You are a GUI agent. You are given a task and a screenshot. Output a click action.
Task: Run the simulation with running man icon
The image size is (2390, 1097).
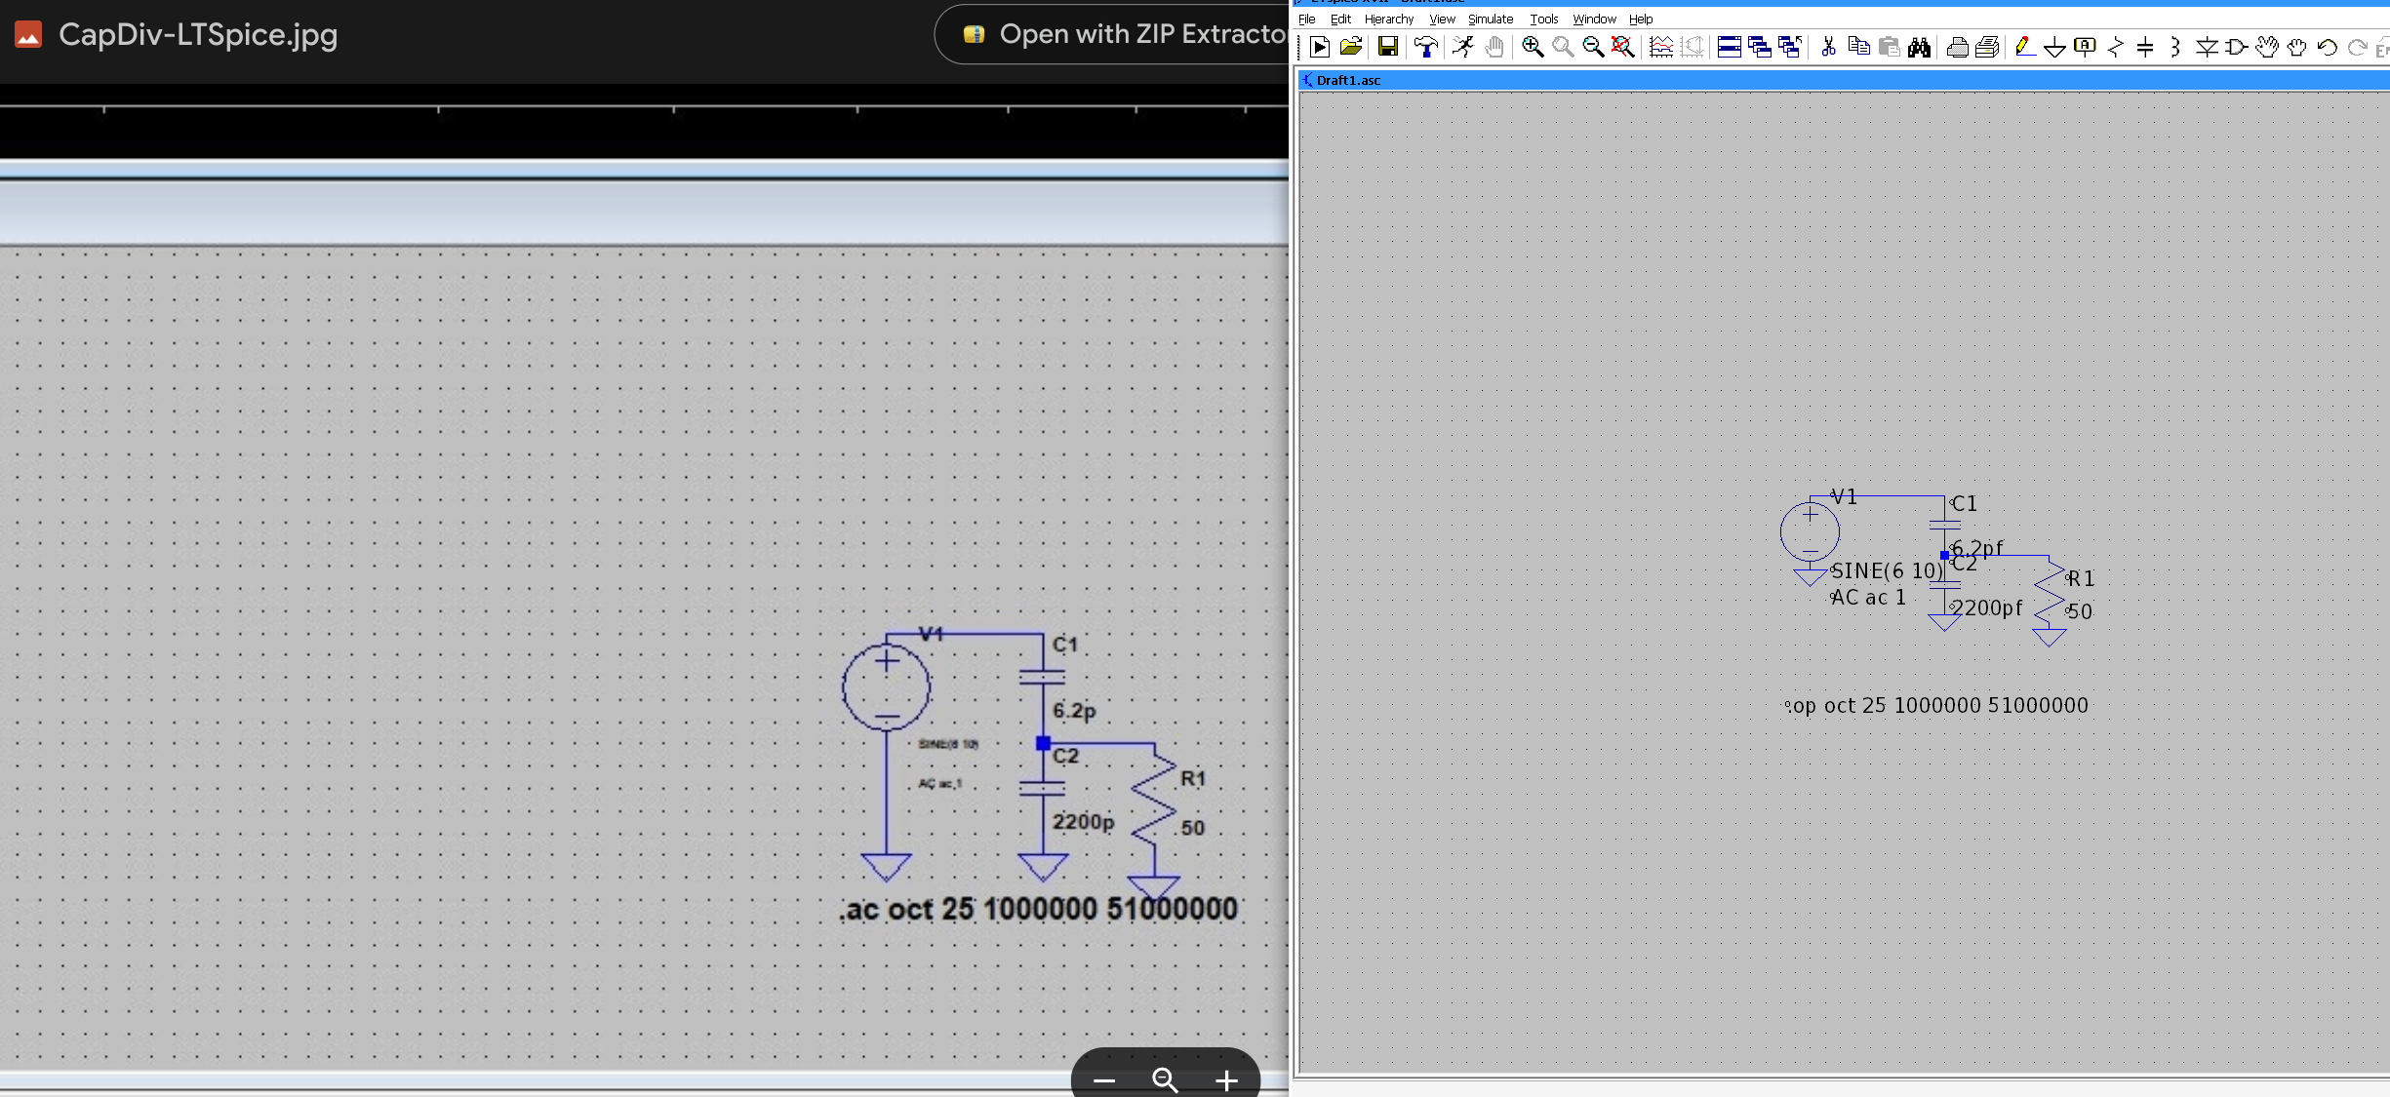point(1463,47)
